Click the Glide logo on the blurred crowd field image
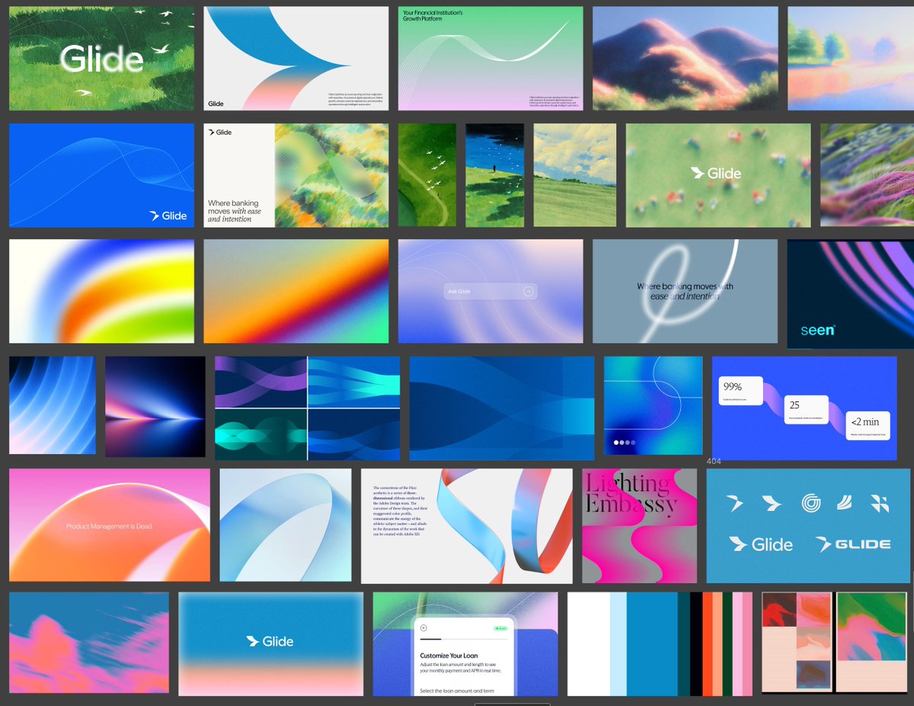 click(x=716, y=173)
